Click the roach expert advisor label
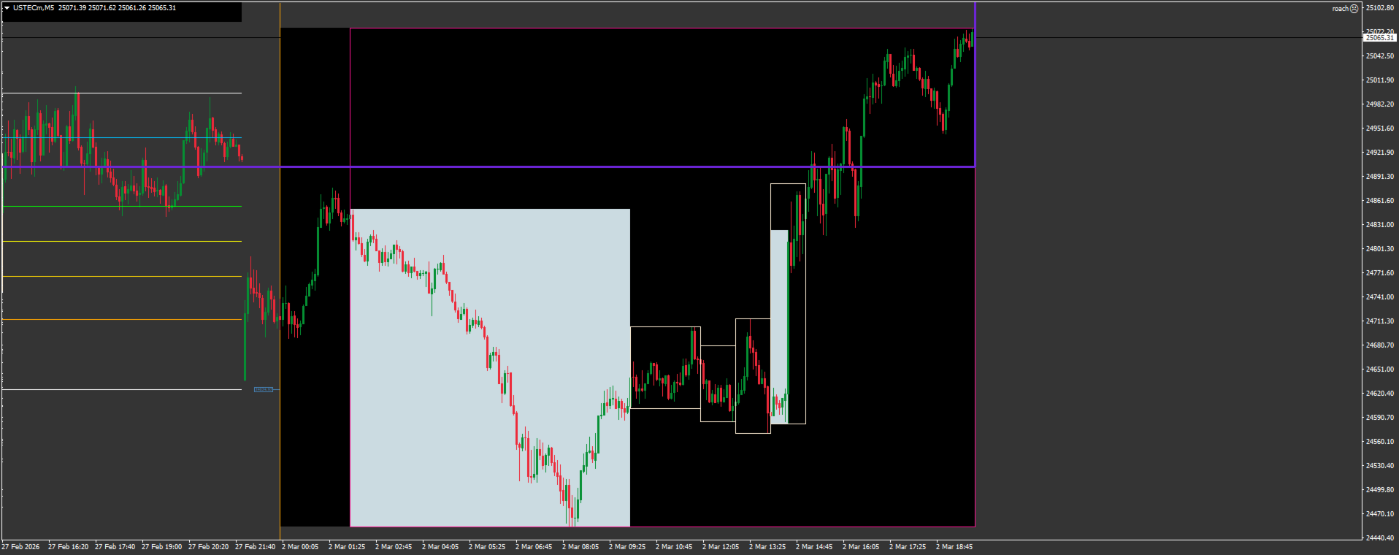This screenshot has height=555, width=1399. pyautogui.click(x=1340, y=9)
